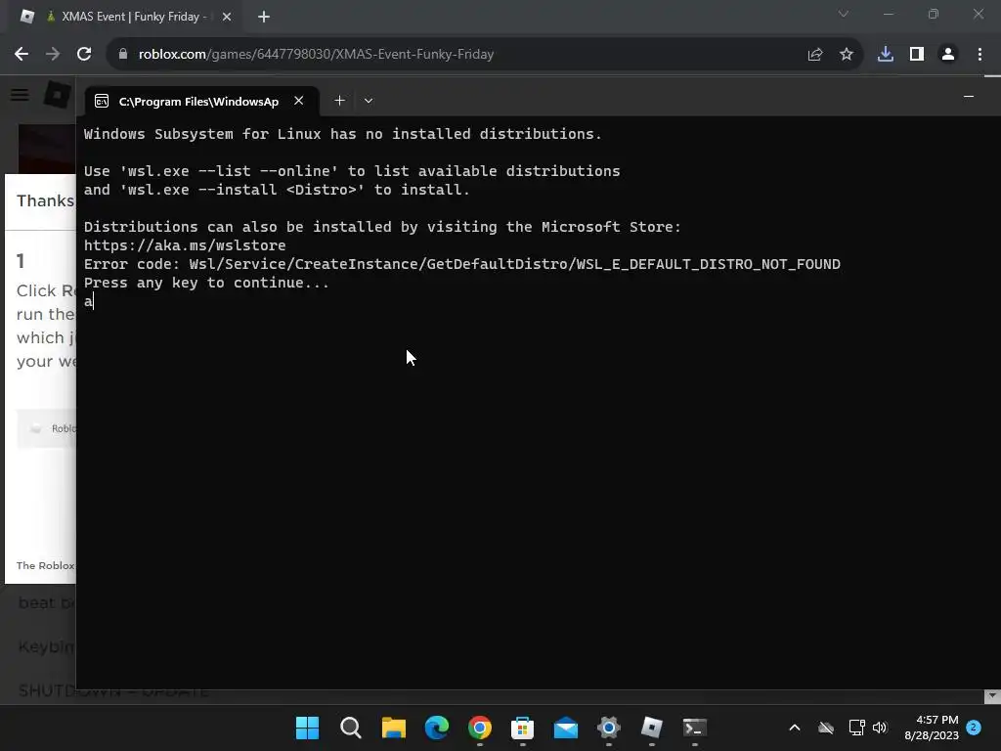The image size is (1001, 751).
Task: Click the OneDrive tray icon
Action: pos(826,728)
